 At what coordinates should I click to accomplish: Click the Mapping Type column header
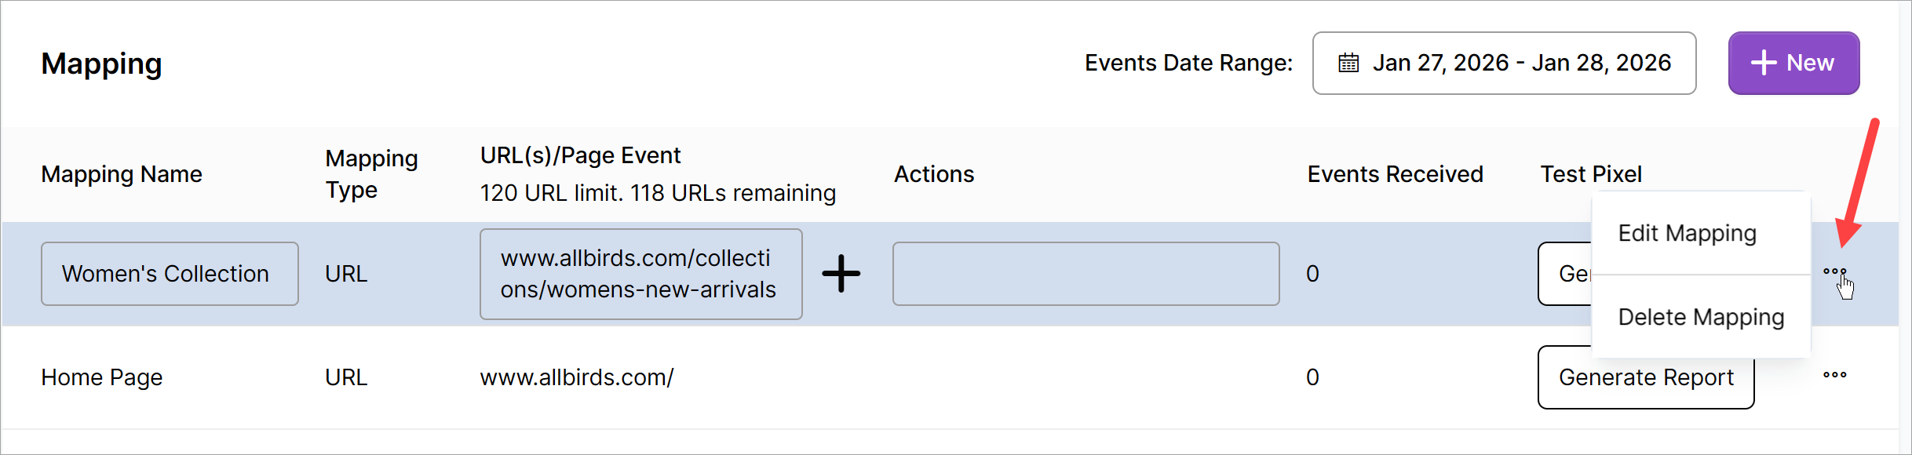click(x=371, y=174)
